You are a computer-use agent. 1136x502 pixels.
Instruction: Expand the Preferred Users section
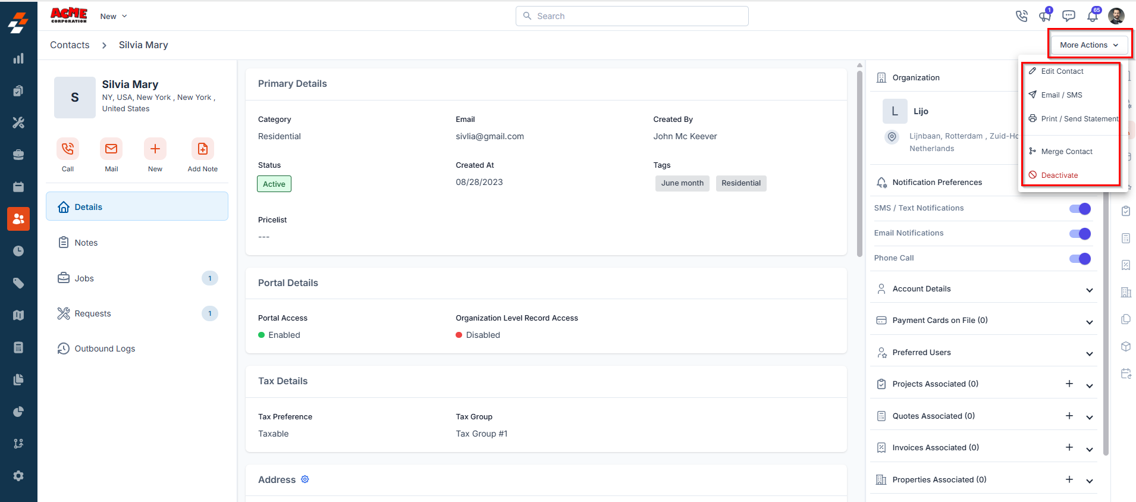pyautogui.click(x=1090, y=354)
